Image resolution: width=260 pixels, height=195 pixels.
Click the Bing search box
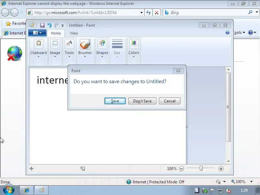206,13
